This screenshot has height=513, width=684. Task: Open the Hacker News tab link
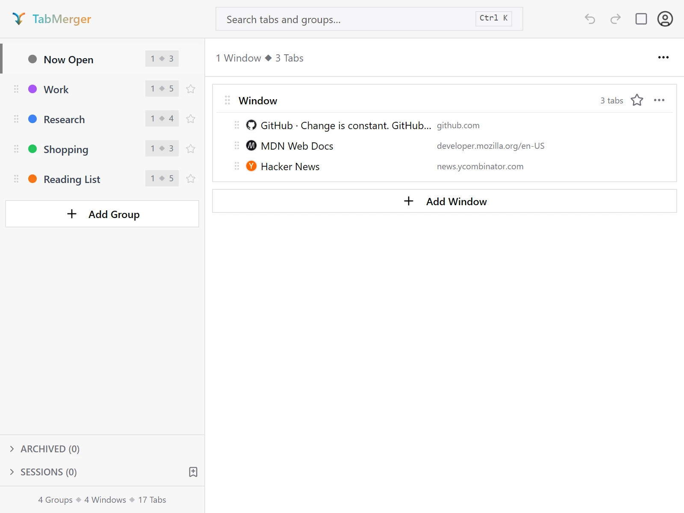(x=290, y=166)
